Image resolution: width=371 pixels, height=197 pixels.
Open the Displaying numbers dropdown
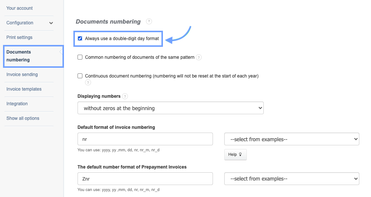pos(170,108)
